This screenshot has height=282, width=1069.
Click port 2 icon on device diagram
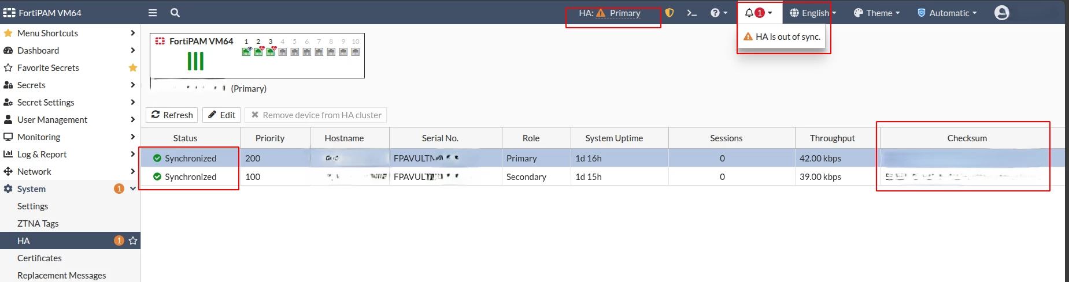tap(258, 51)
